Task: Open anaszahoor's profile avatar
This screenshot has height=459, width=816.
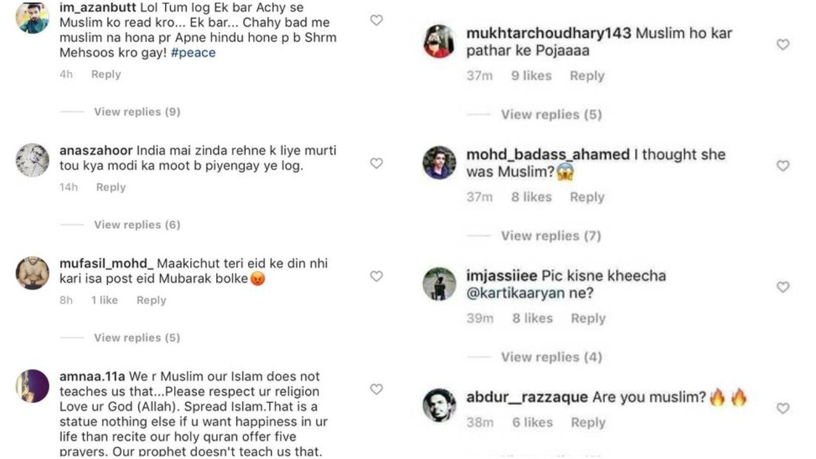Action: (33, 160)
